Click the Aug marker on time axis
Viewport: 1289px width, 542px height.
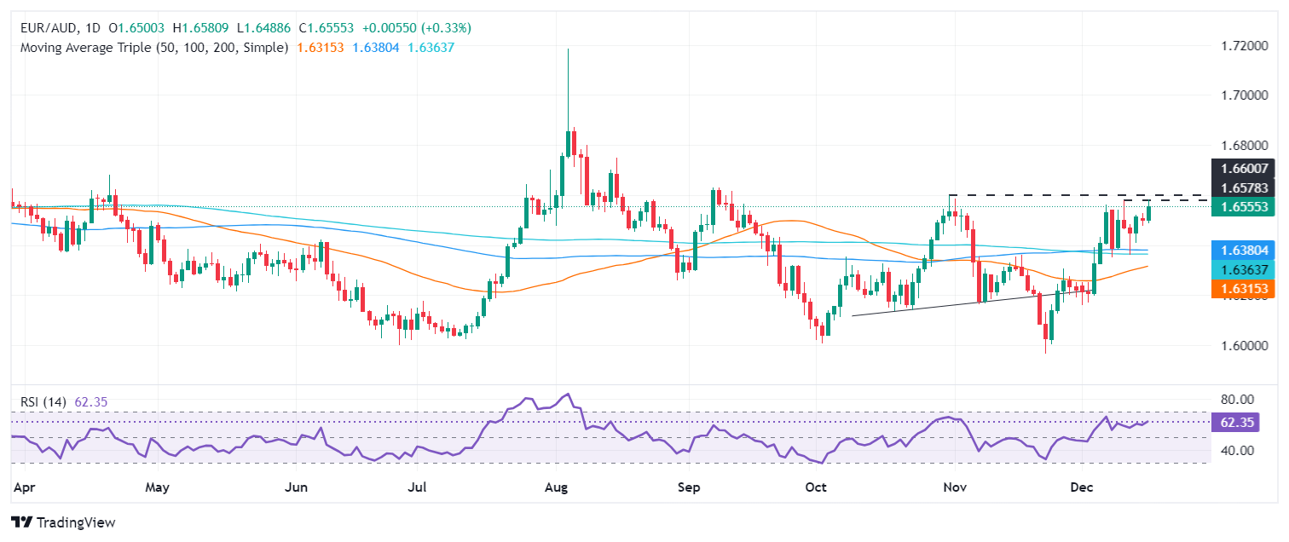555,488
